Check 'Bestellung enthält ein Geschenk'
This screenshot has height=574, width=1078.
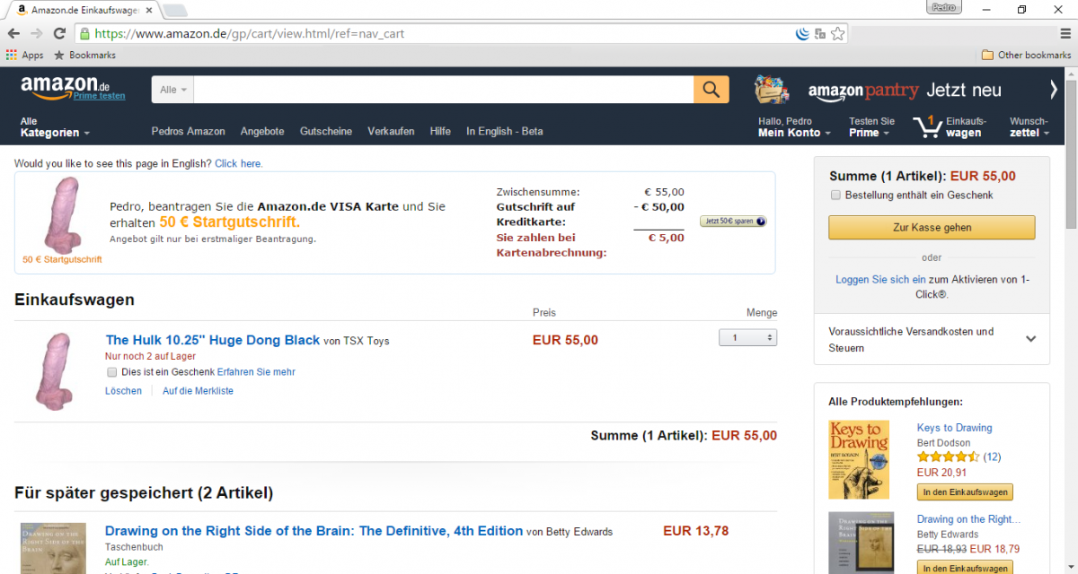[835, 195]
